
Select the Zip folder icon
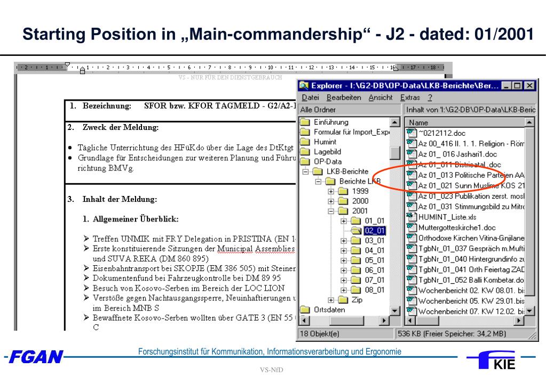click(343, 300)
